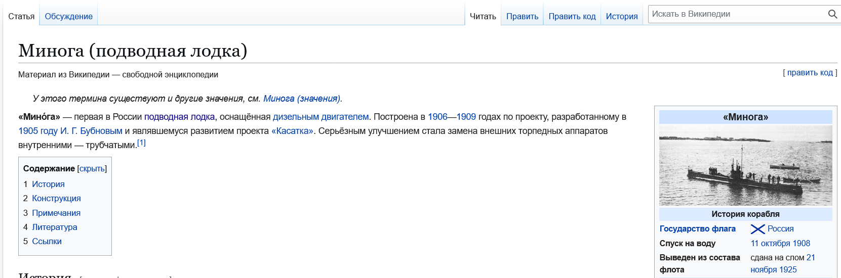Viewport: 841px width, 278px height.
Task: Click the search magnifying glass icon
Action: (832, 14)
